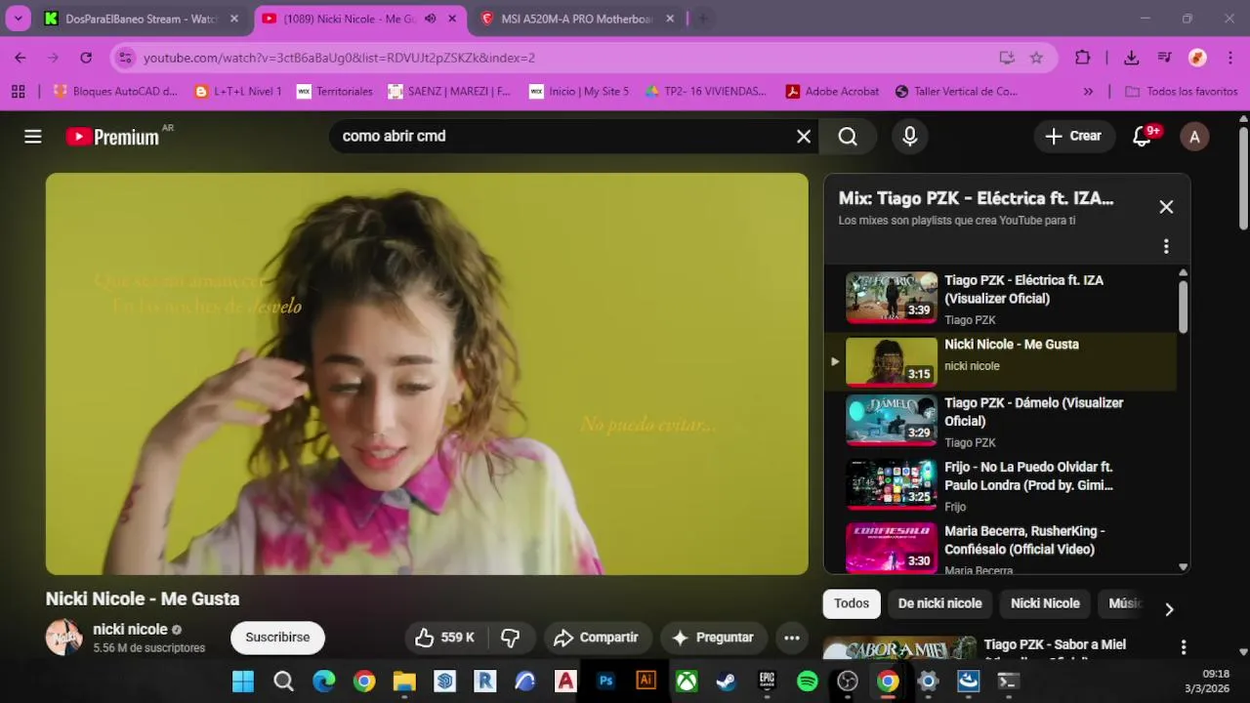Start voice search with microphone
This screenshot has height=703, width=1250.
point(909,137)
